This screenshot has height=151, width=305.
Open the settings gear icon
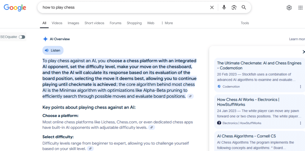(x=289, y=8)
